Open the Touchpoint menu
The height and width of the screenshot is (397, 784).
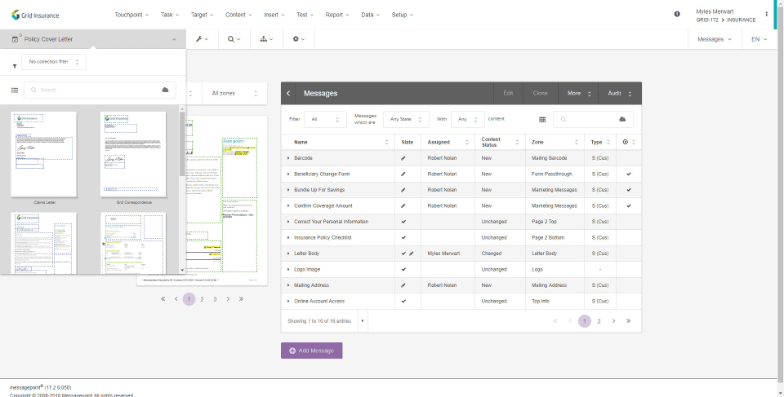coord(131,15)
